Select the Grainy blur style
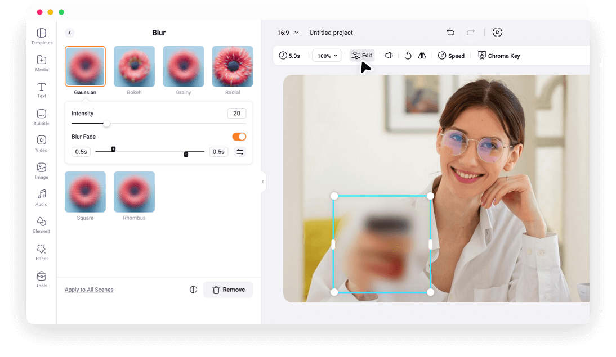The width and height of the screenshot is (616, 357). coord(184,66)
